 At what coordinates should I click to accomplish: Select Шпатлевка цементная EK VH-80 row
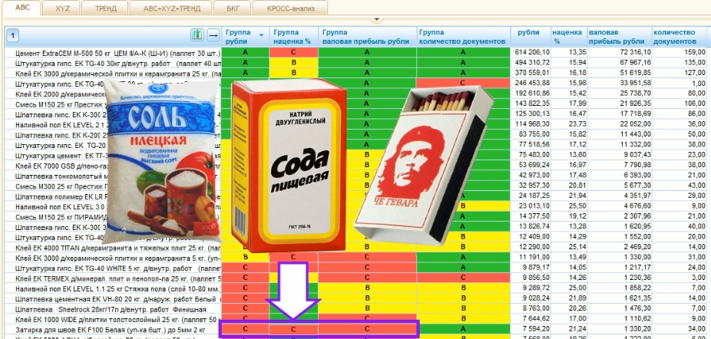[x=355, y=298]
